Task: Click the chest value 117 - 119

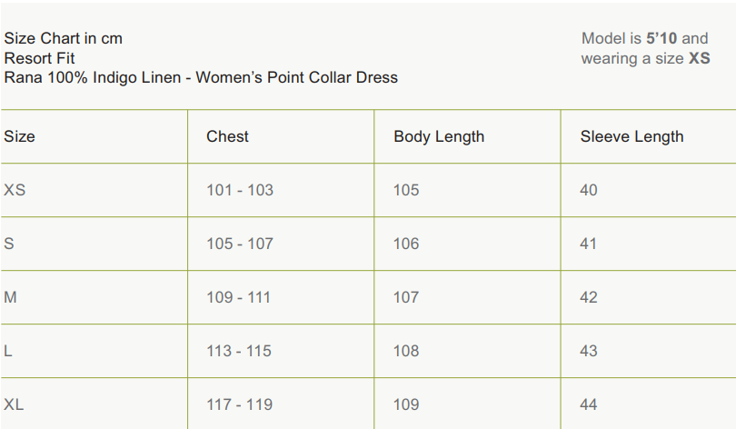Action: pos(239,404)
